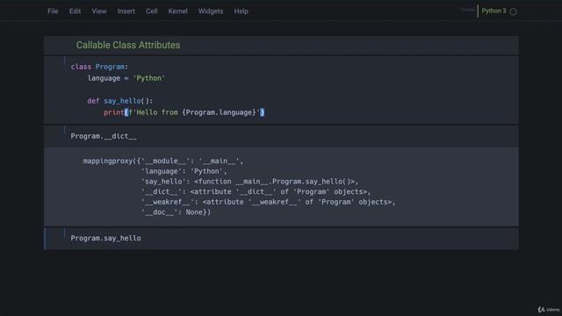The width and height of the screenshot is (562, 316).
Task: Click the '__doc__': None output line
Action: pyautogui.click(x=176, y=212)
